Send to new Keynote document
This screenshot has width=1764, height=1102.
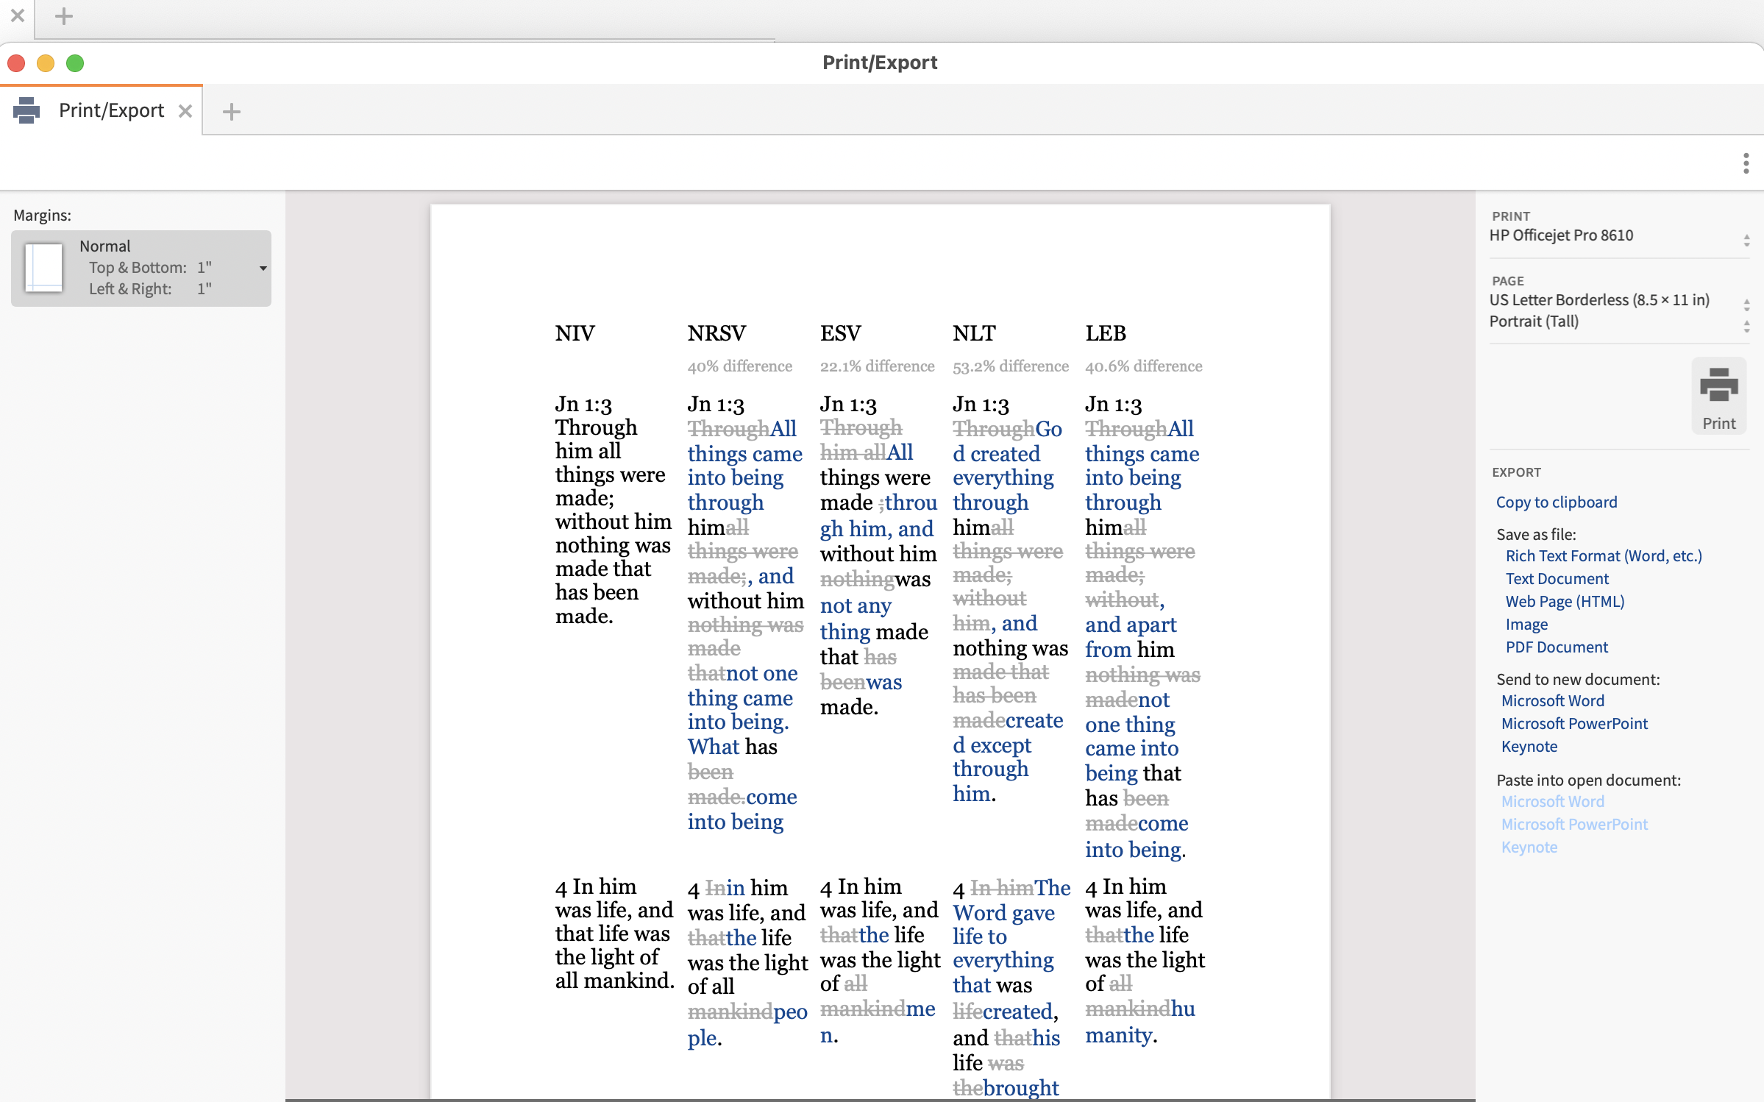[1529, 747]
